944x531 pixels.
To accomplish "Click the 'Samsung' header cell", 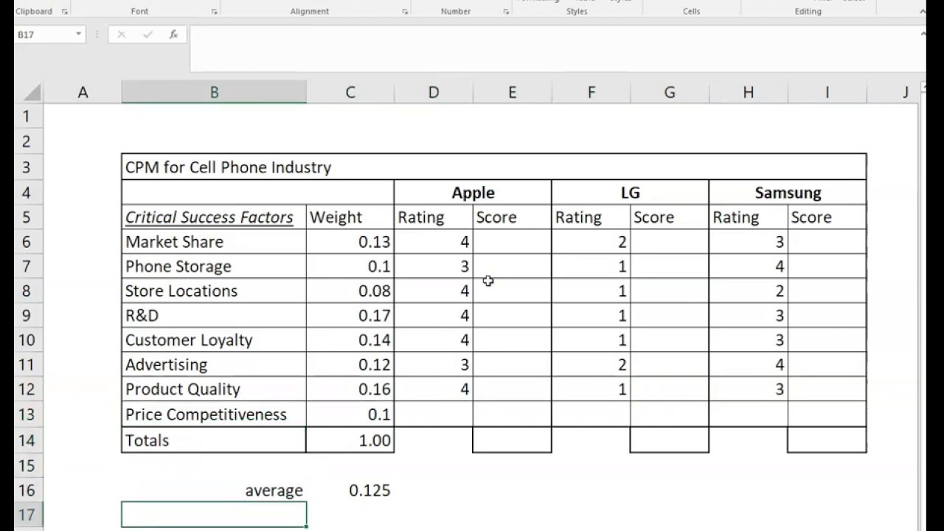I will point(788,192).
